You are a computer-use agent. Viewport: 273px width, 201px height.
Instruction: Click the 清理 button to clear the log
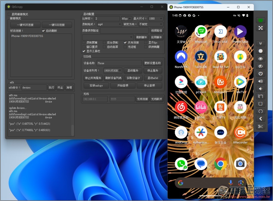tap(69, 87)
